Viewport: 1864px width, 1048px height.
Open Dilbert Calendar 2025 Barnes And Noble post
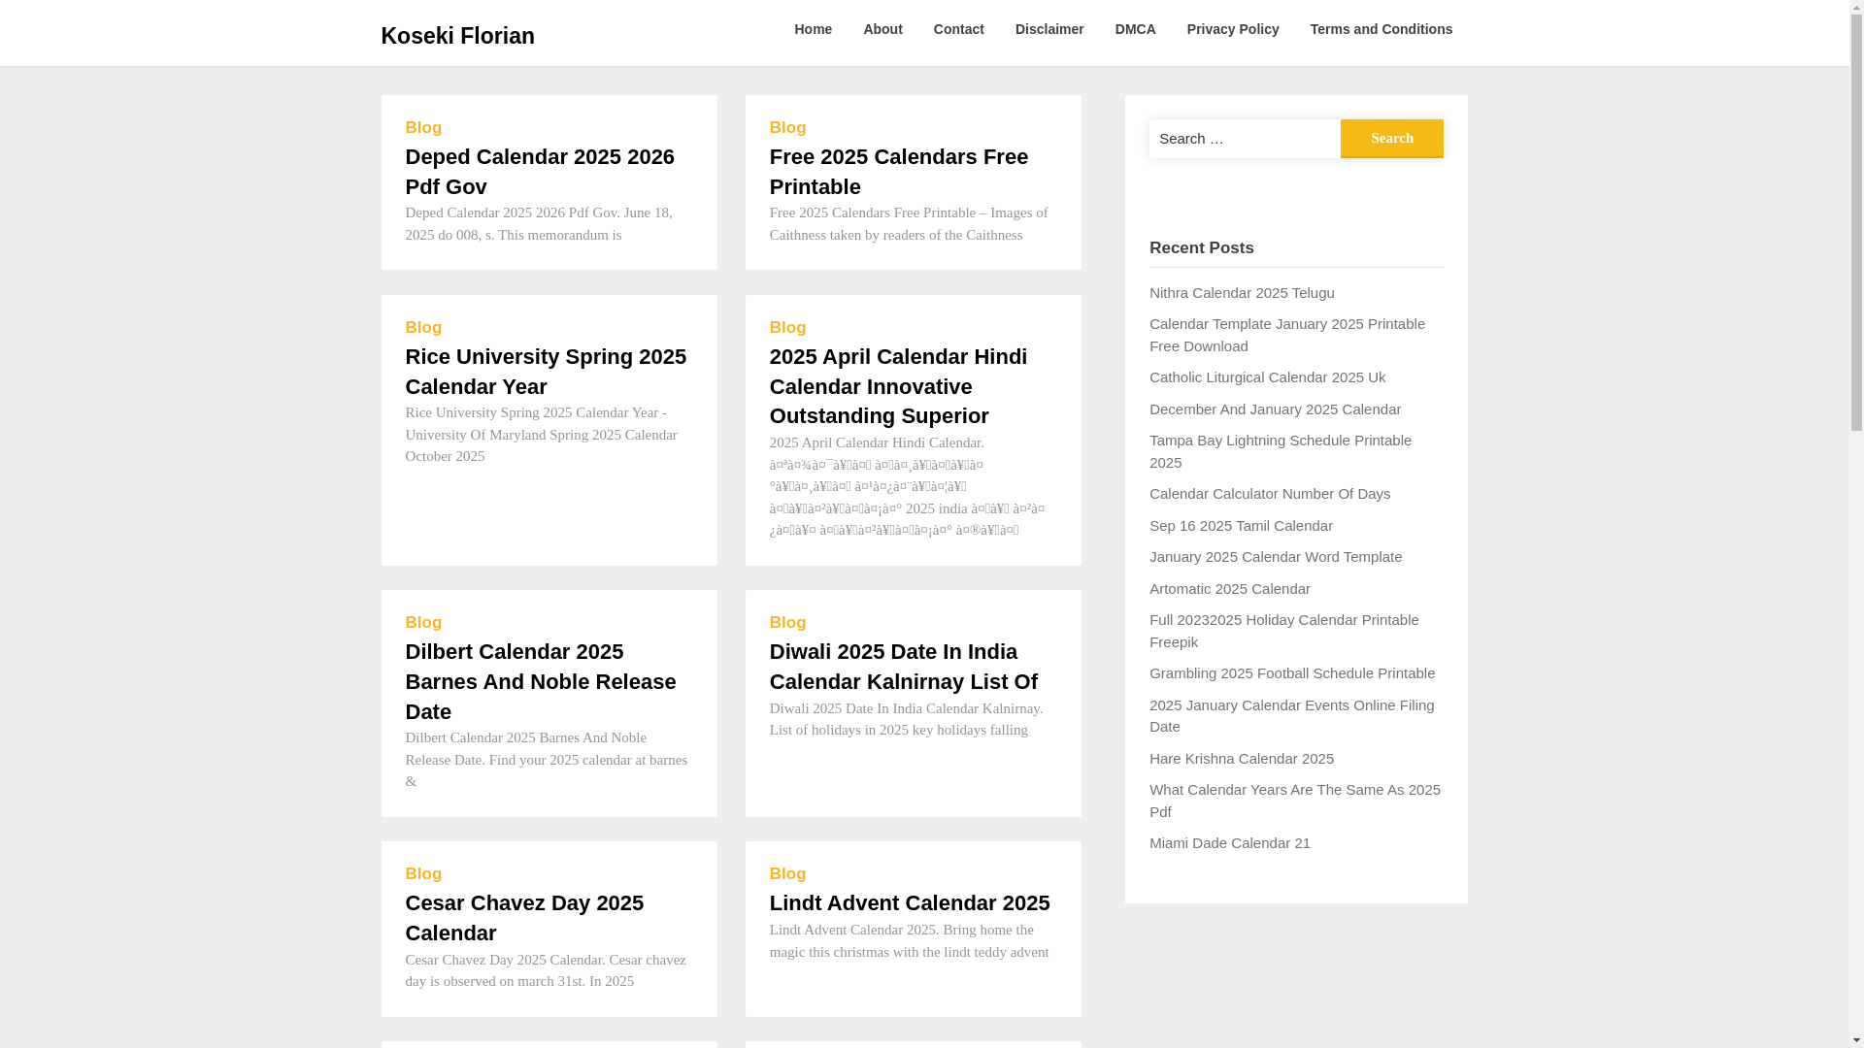point(540,681)
